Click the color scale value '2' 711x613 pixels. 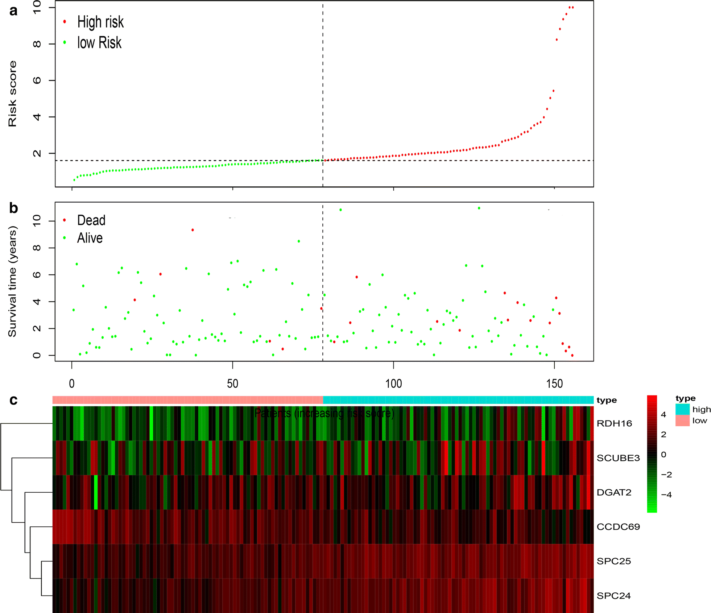click(x=664, y=434)
